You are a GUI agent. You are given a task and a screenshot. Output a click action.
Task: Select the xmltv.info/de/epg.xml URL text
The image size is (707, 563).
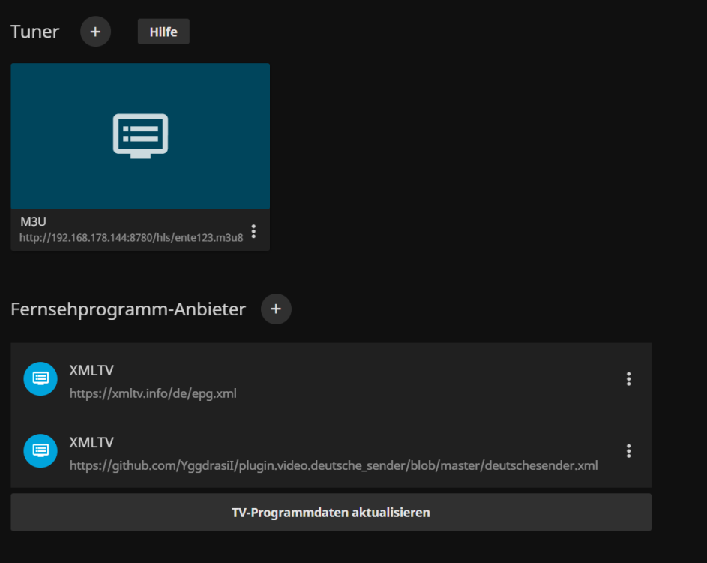153,393
